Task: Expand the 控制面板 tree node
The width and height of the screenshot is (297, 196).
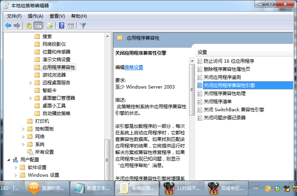Action: pyautogui.click(x=23, y=129)
